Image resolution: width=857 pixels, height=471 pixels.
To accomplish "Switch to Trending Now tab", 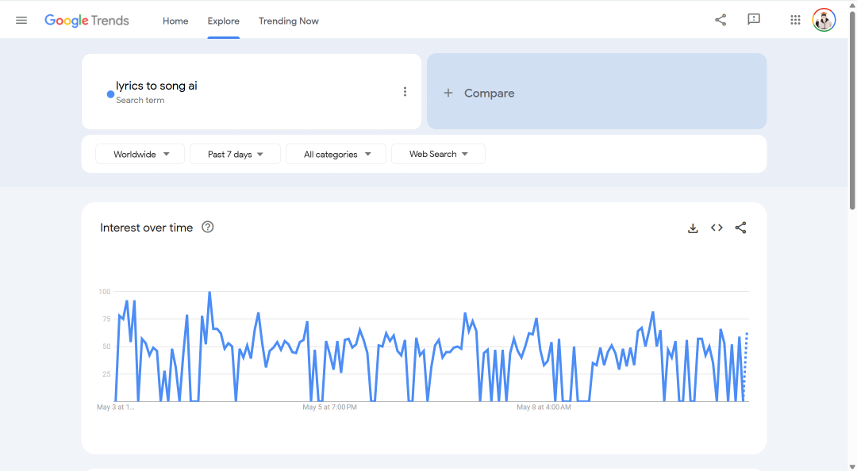I will (289, 21).
